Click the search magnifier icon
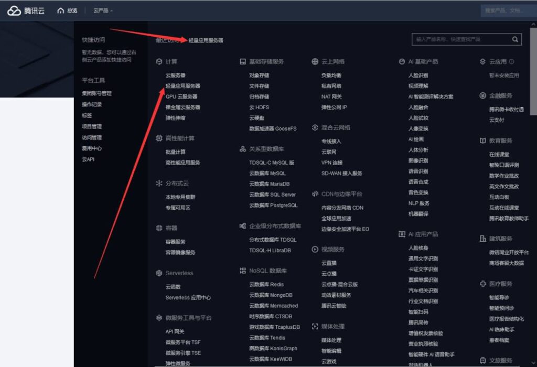This screenshot has height=367, width=537. pos(515,39)
